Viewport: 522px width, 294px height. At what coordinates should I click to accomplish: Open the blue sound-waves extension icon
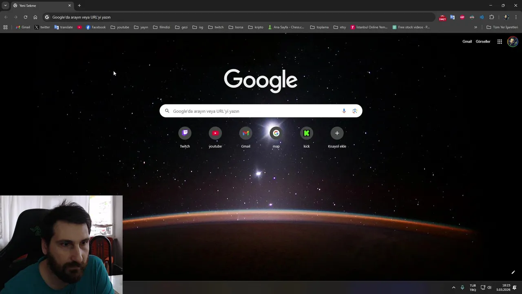point(482,17)
